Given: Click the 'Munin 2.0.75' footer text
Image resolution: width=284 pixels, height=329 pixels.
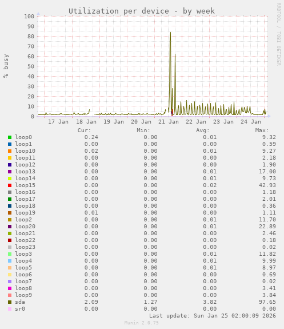Looking at the screenshot, I should pos(142,323).
